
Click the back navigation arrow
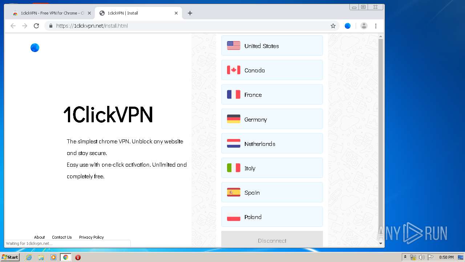tap(13, 26)
